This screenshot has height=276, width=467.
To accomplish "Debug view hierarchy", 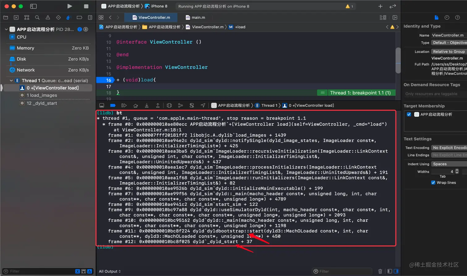I will (169, 105).
